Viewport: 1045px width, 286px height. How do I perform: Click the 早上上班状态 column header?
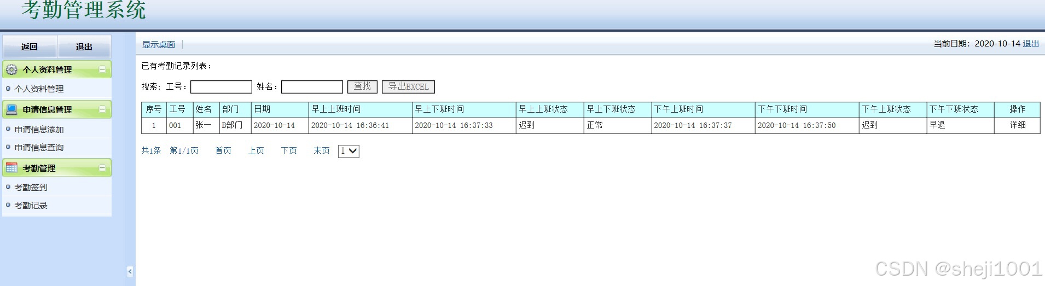550,109
